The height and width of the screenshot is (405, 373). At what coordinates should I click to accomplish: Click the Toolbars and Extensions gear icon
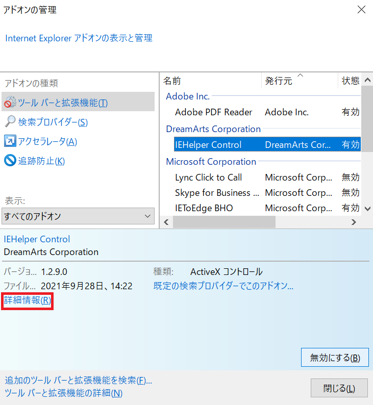pos(10,103)
